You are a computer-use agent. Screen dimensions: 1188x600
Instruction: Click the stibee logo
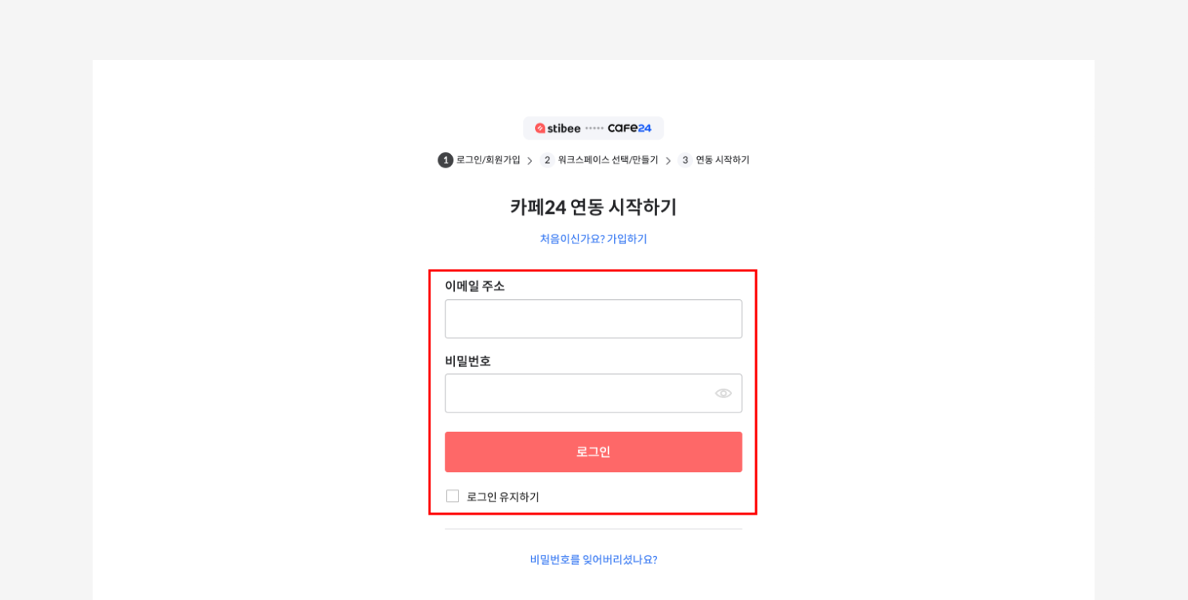557,128
